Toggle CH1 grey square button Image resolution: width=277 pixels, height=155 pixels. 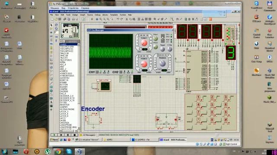click(97, 72)
